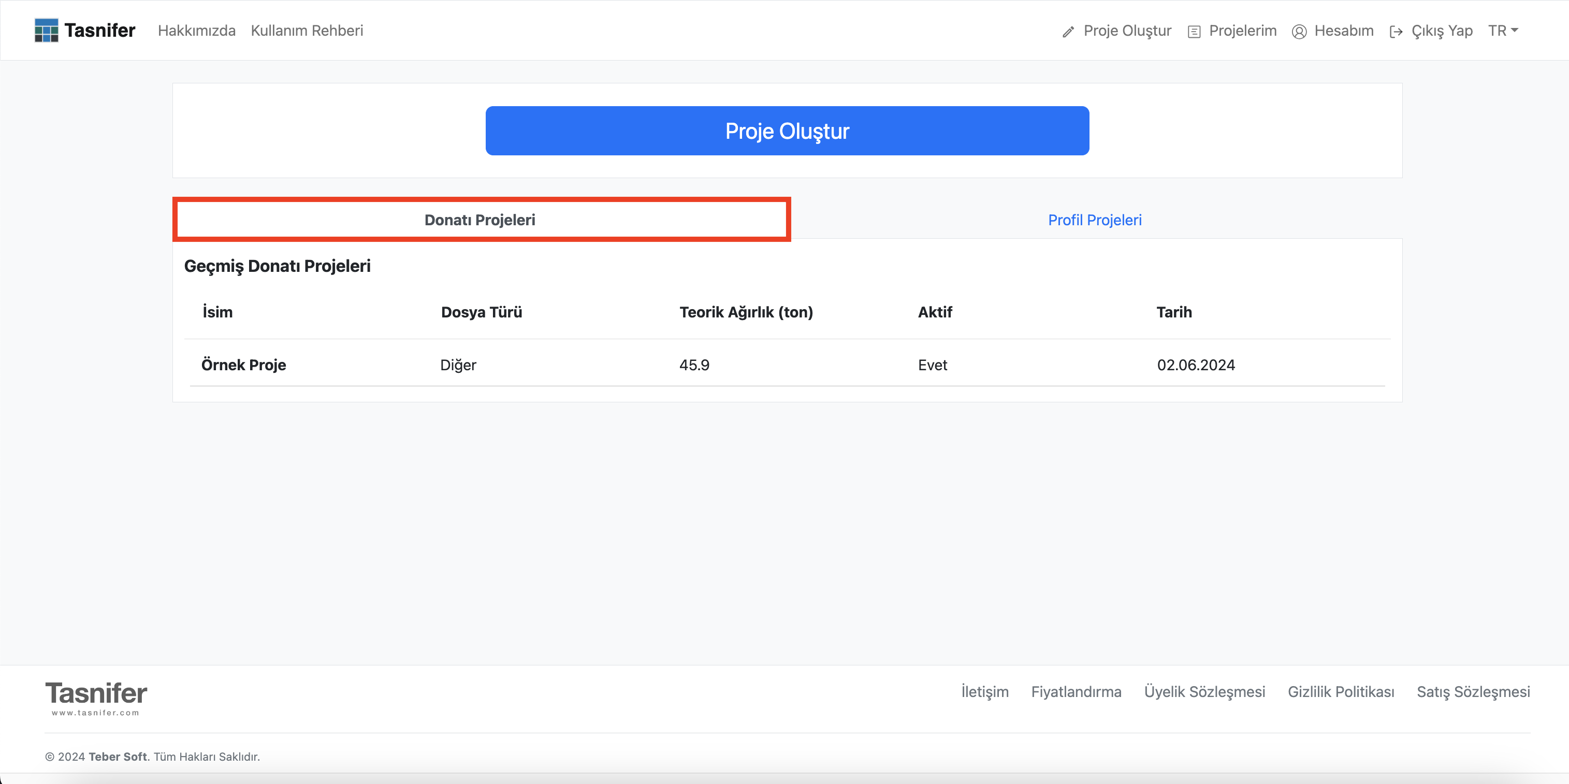Open Projelerim from the top navigation

pyautogui.click(x=1243, y=31)
